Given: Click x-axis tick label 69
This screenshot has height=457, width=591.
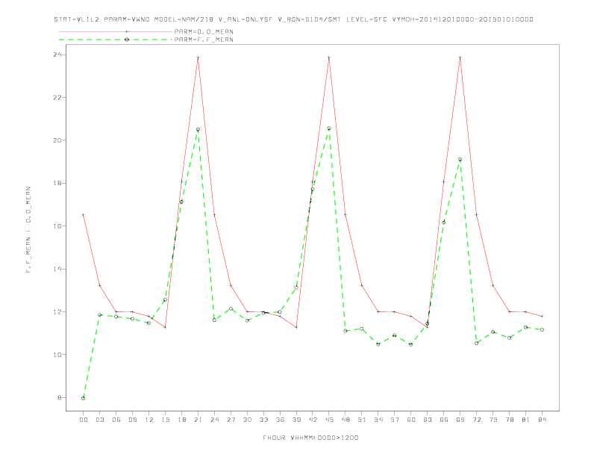Looking at the screenshot, I should 460,420.
